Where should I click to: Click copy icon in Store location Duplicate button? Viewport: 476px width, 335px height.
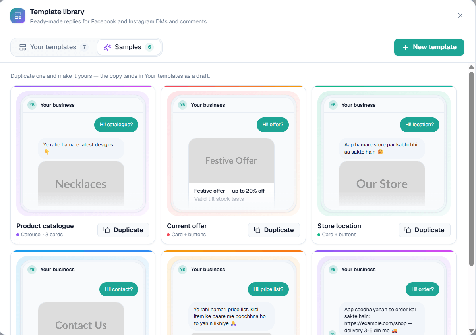tap(408, 230)
